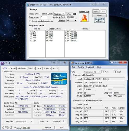The width and height of the screenshot is (129, 131).
Task: Click the Bus Speed value 100.00 MHz
Action: pyautogui.click(x=23, y=112)
